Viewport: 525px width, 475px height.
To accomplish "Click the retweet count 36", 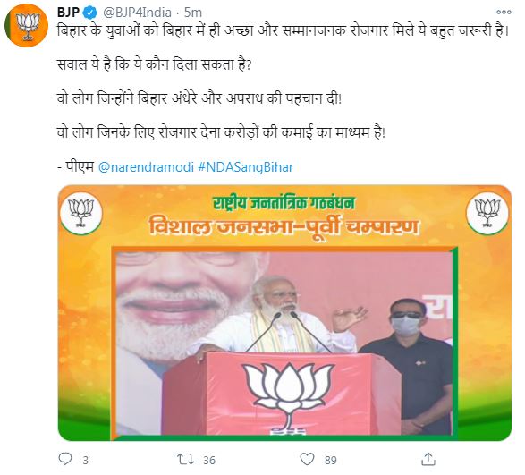I will click(x=209, y=461).
